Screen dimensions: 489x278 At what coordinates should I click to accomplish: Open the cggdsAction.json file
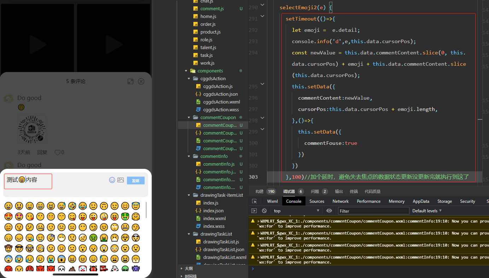[x=221, y=94]
